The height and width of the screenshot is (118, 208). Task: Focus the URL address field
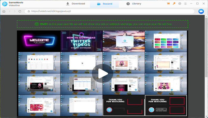(x=109, y=11)
